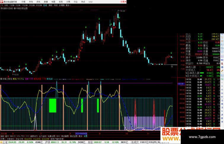224x144 pixels.
Task: Click the red figure icon in right sidebar
Action: [222, 64]
